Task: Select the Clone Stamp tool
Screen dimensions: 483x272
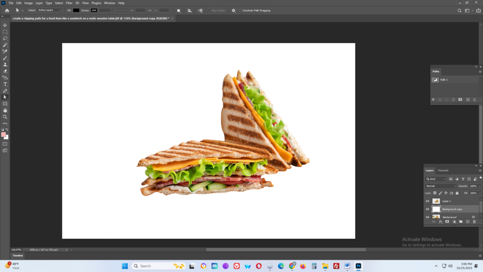Action: pyautogui.click(x=5, y=64)
